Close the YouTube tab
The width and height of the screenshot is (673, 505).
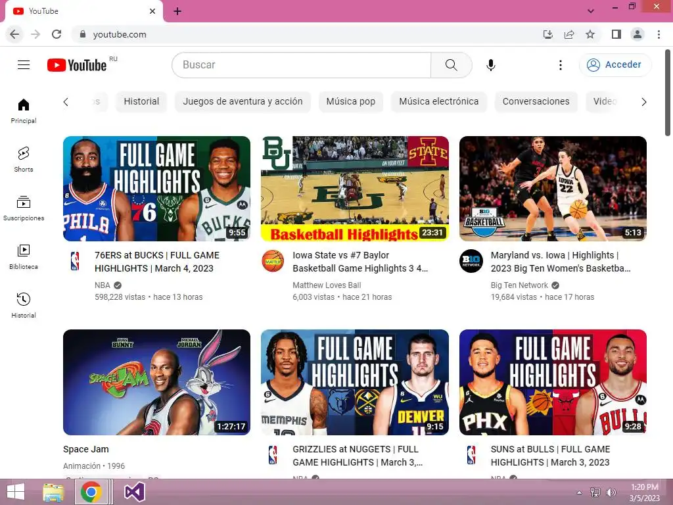point(152,11)
